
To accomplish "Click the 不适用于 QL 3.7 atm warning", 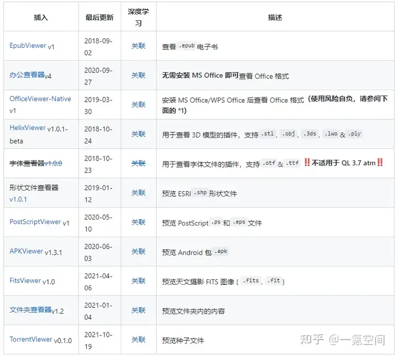I will tap(343, 163).
